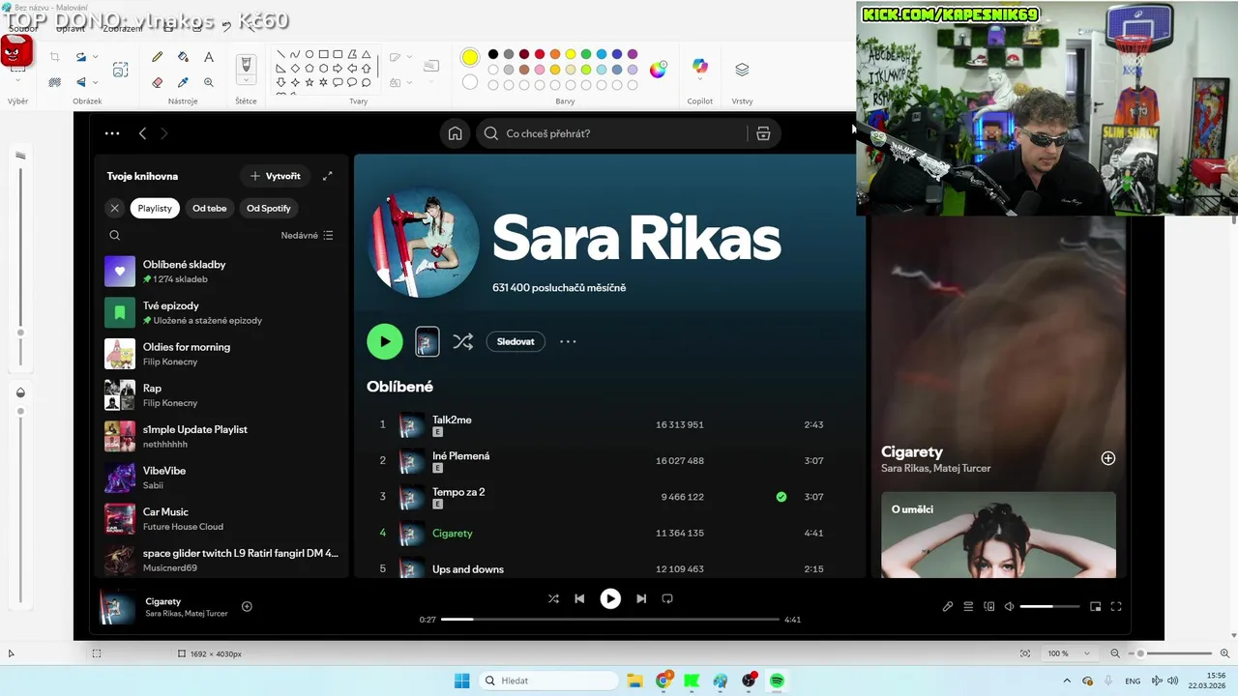Viewport: 1238px width, 696px height.
Task: Select the Magnifier tool
Action: coord(209,82)
